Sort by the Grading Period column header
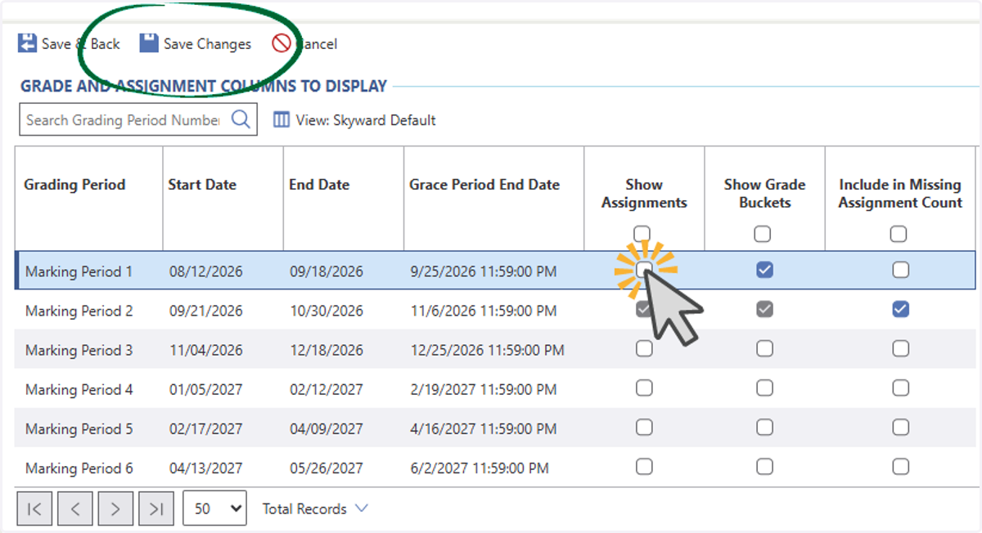The height and width of the screenshot is (533, 982). [x=74, y=185]
